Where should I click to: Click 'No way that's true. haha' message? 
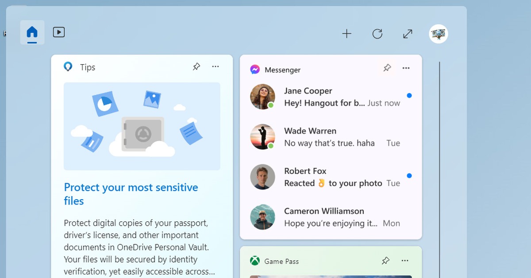(x=329, y=143)
